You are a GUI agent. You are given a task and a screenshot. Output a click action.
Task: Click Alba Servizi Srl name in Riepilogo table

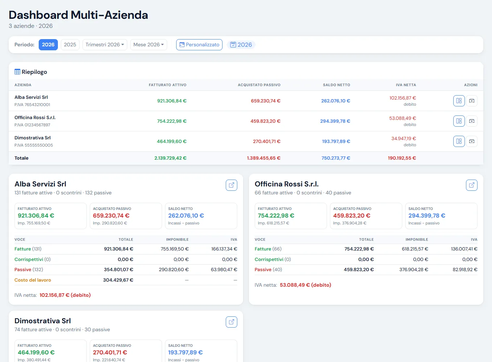(31, 97)
